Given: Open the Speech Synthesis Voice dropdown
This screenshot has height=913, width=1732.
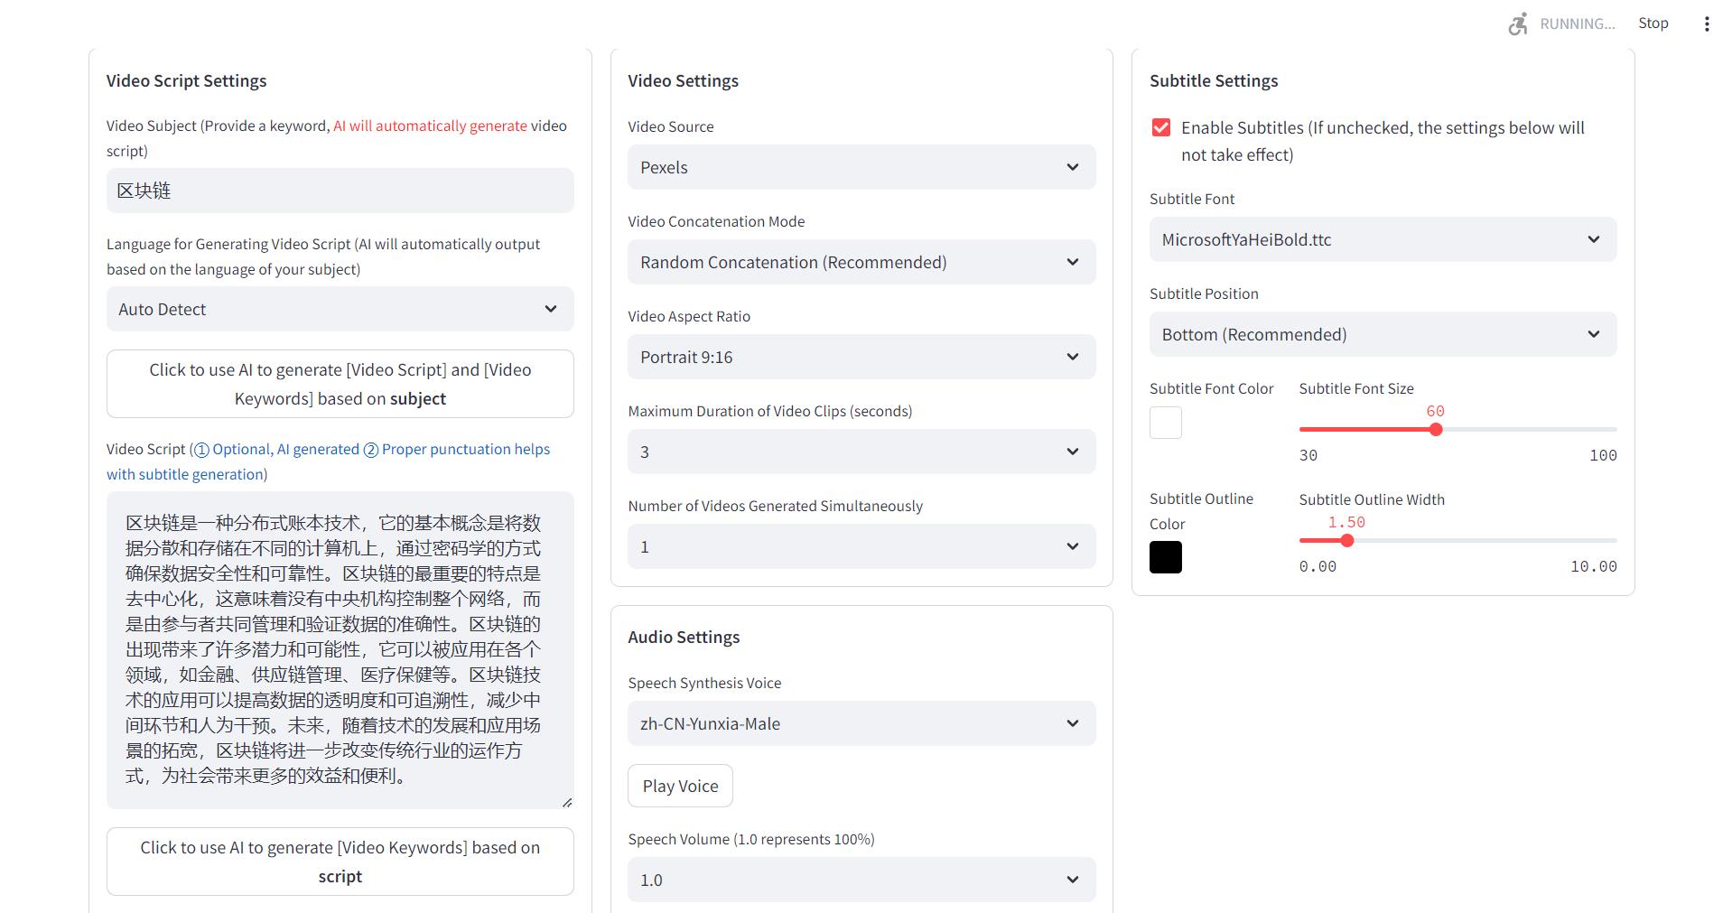Looking at the screenshot, I should pyautogui.click(x=861, y=723).
